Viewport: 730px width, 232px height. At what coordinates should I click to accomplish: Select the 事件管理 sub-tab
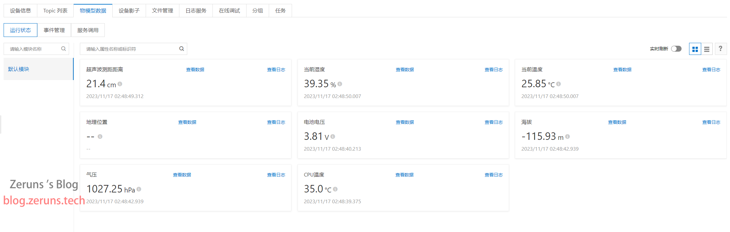pos(54,30)
